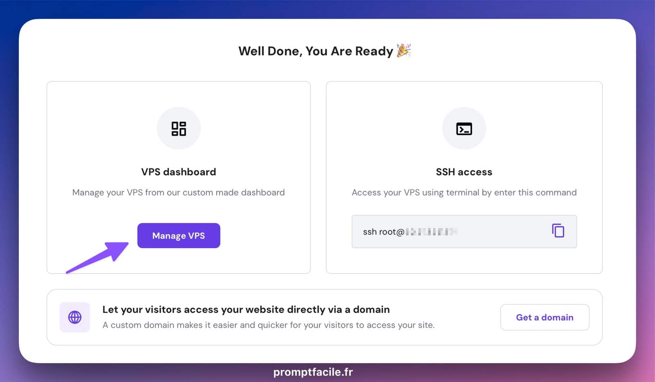The width and height of the screenshot is (655, 382).
Task: Click the "Manage your VPS" description text
Action: pyautogui.click(x=178, y=192)
